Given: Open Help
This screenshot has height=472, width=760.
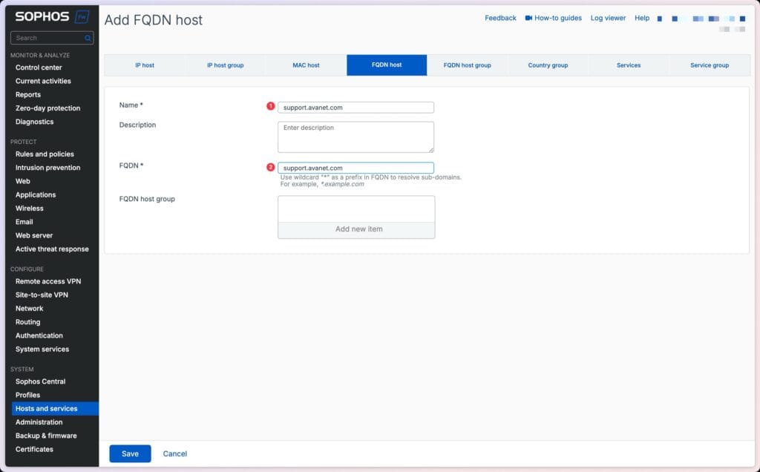Looking at the screenshot, I should point(642,18).
